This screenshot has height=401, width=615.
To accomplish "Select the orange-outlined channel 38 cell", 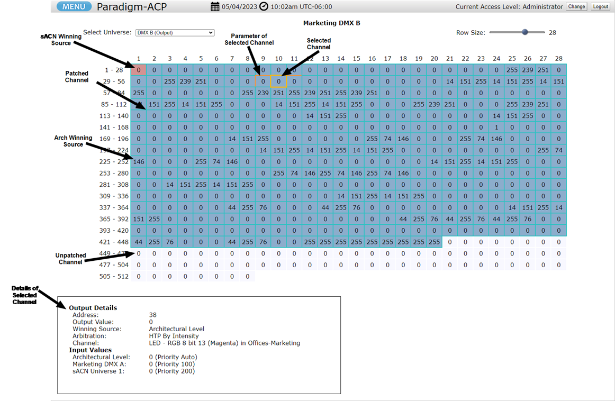I will (x=279, y=81).
